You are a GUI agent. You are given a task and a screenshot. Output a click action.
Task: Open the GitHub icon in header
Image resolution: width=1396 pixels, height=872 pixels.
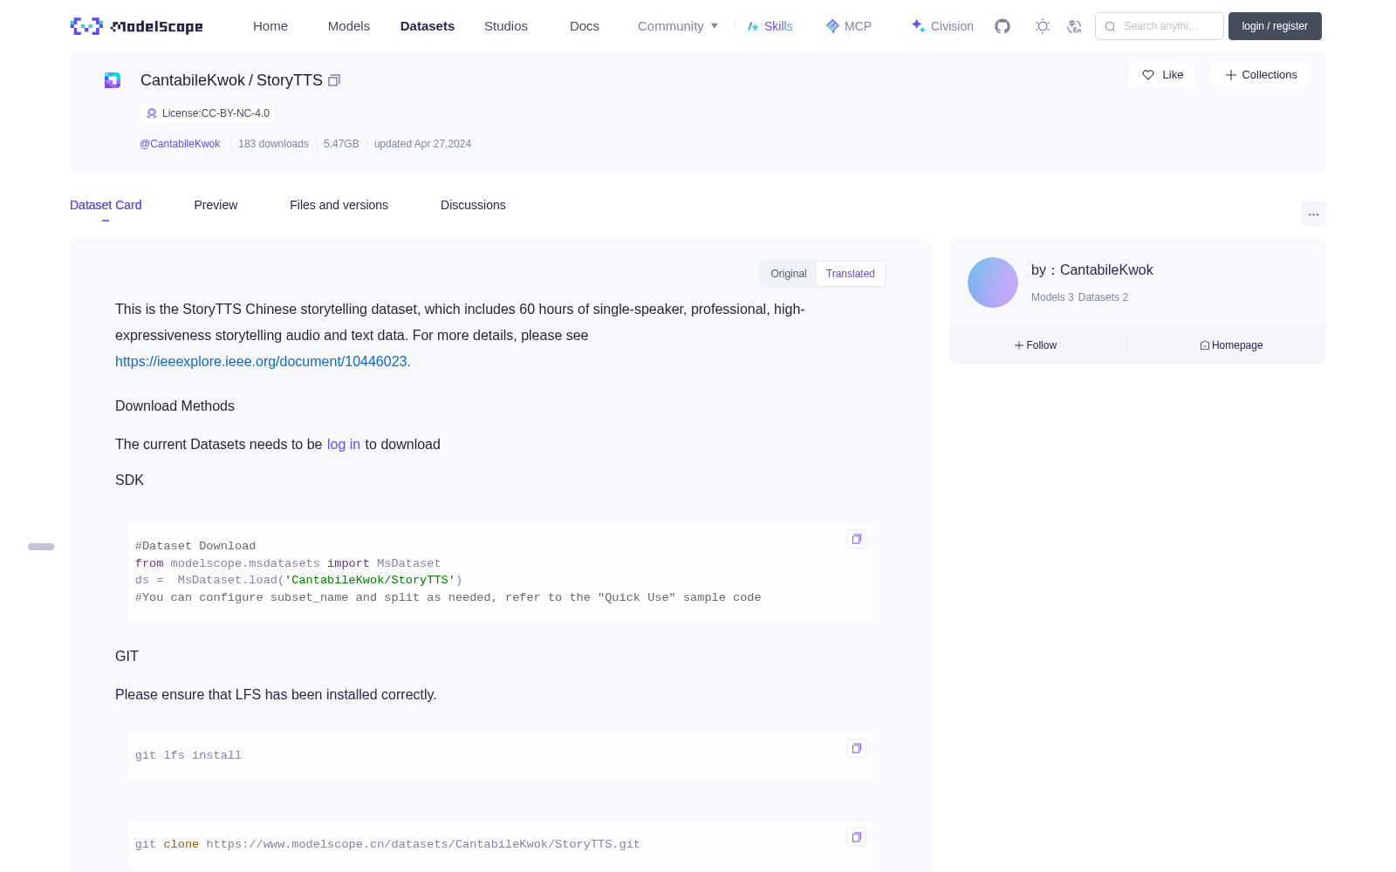point(1003,26)
